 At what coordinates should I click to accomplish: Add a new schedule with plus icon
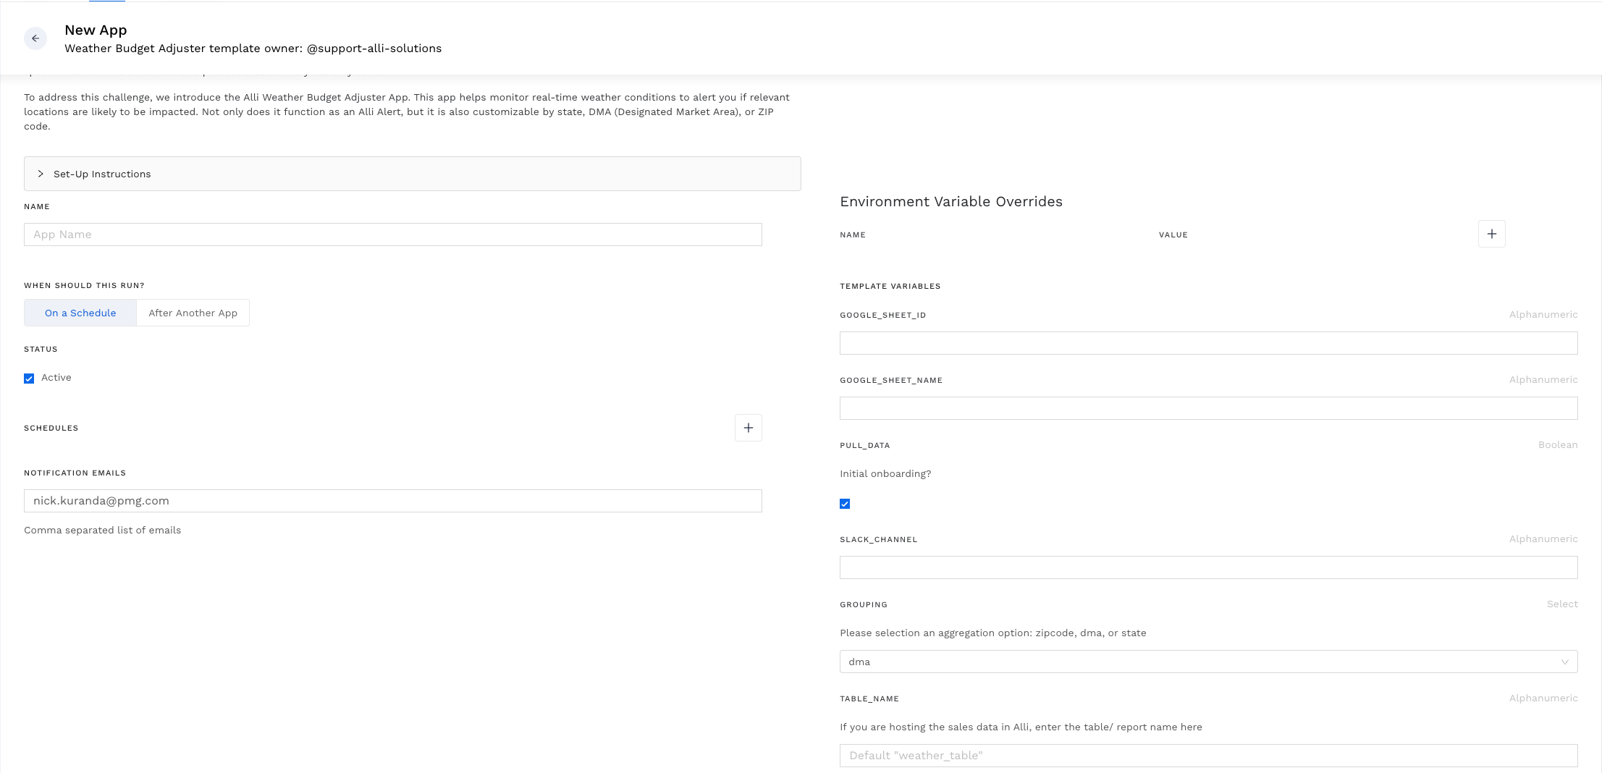[748, 428]
